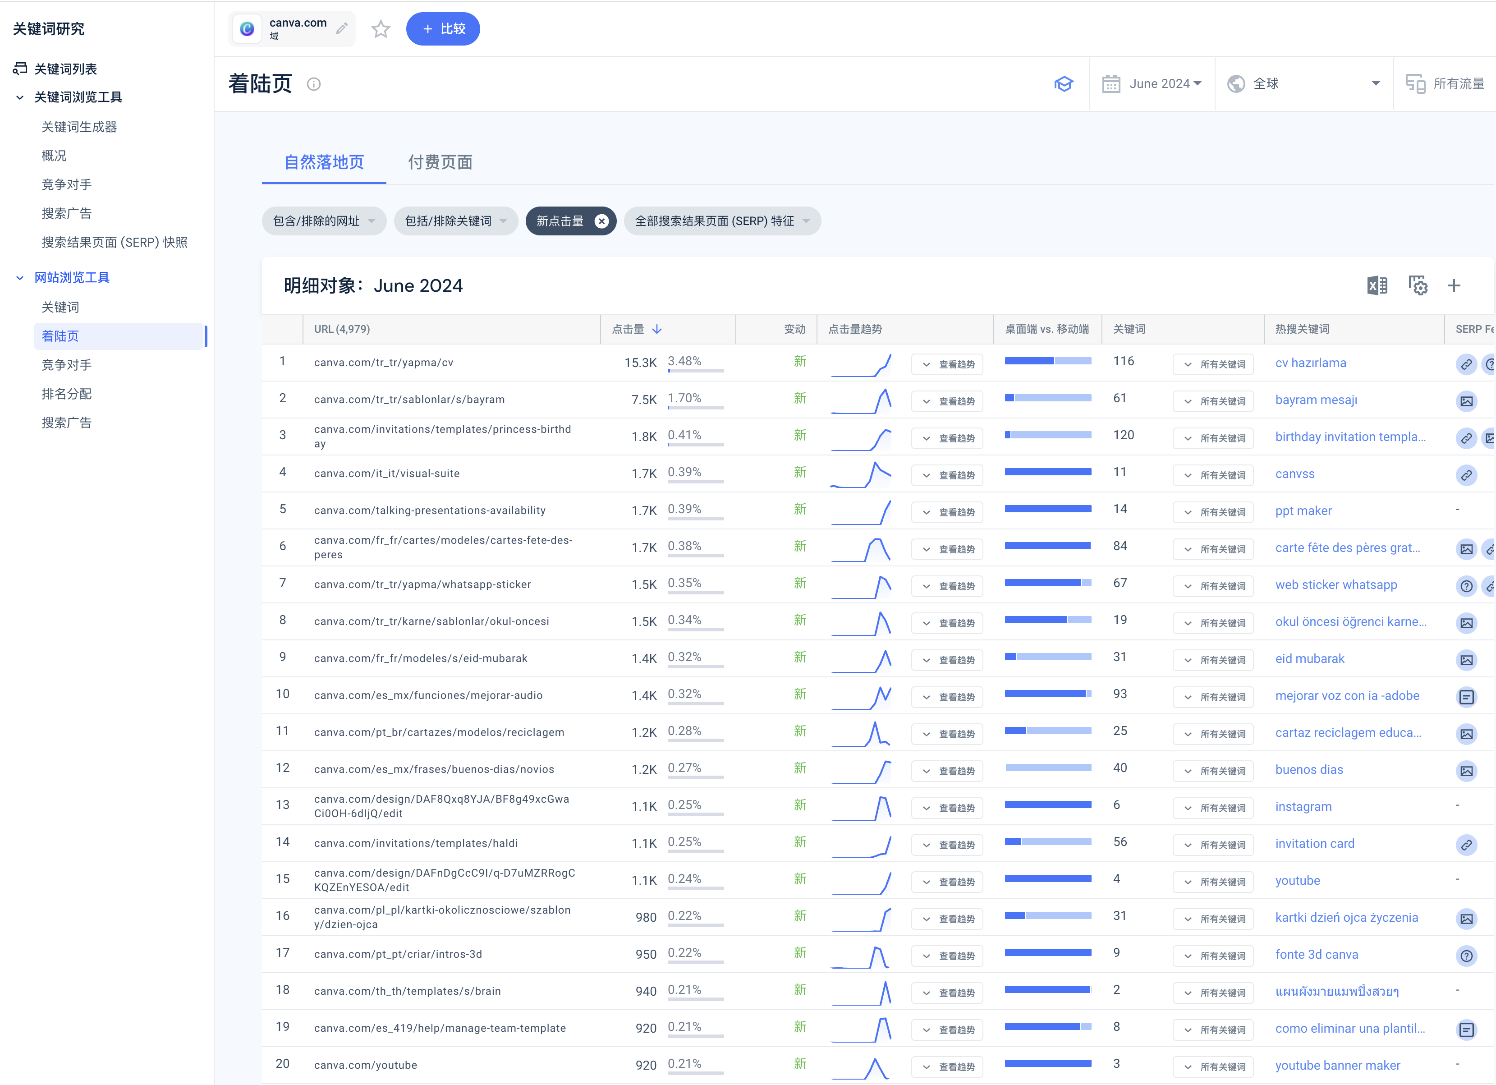Open 包括/排除关键词 filter dropdown

[456, 221]
